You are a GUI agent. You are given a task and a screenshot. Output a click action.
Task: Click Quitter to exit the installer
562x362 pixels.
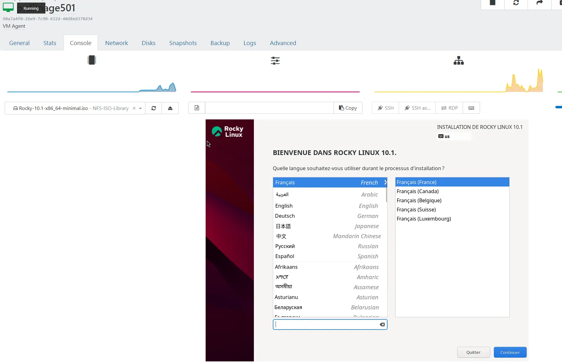473,352
